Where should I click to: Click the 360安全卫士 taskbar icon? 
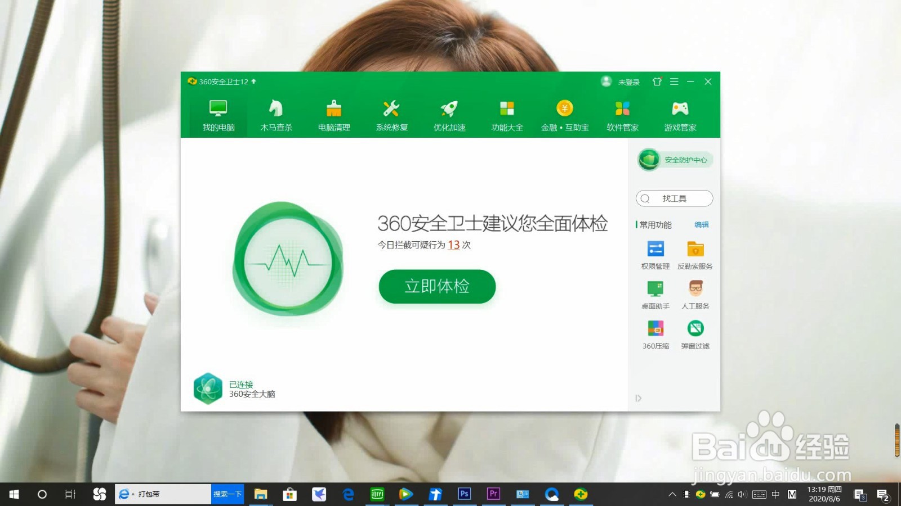click(581, 494)
